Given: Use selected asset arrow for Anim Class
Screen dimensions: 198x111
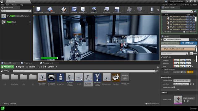Looking at the screenshot, I should click(194, 84).
